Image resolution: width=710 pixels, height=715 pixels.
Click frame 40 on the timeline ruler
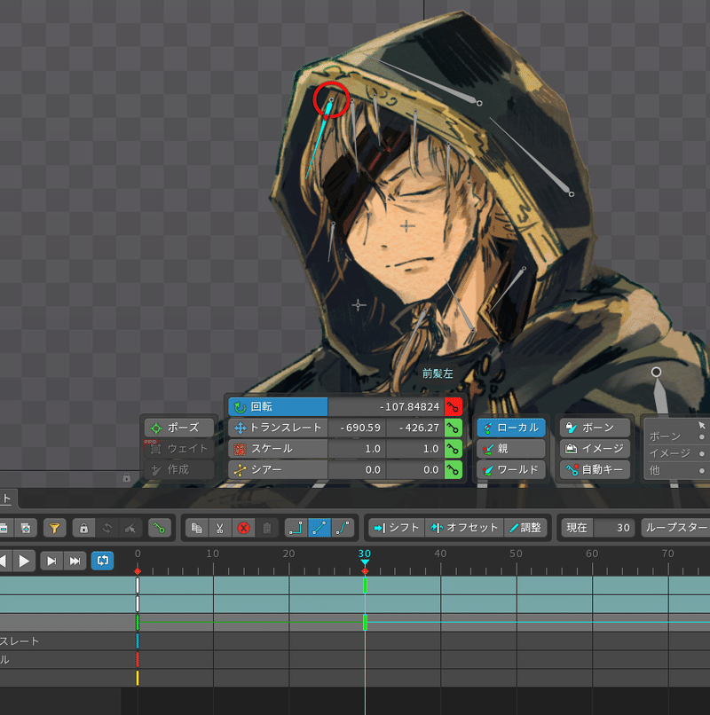[x=440, y=554]
